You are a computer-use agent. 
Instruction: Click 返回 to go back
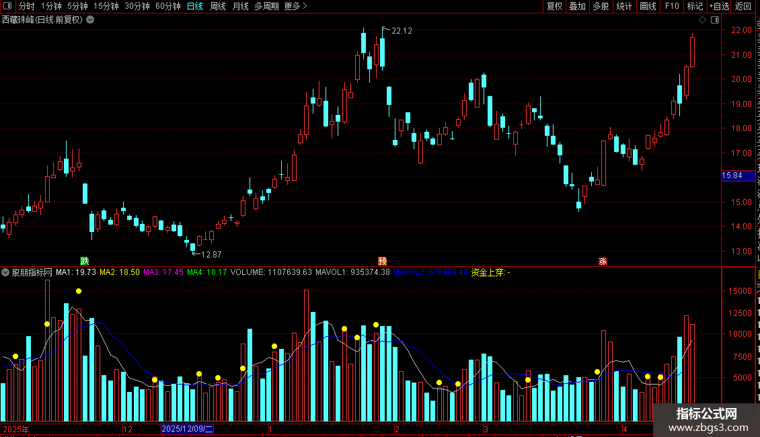click(x=743, y=6)
